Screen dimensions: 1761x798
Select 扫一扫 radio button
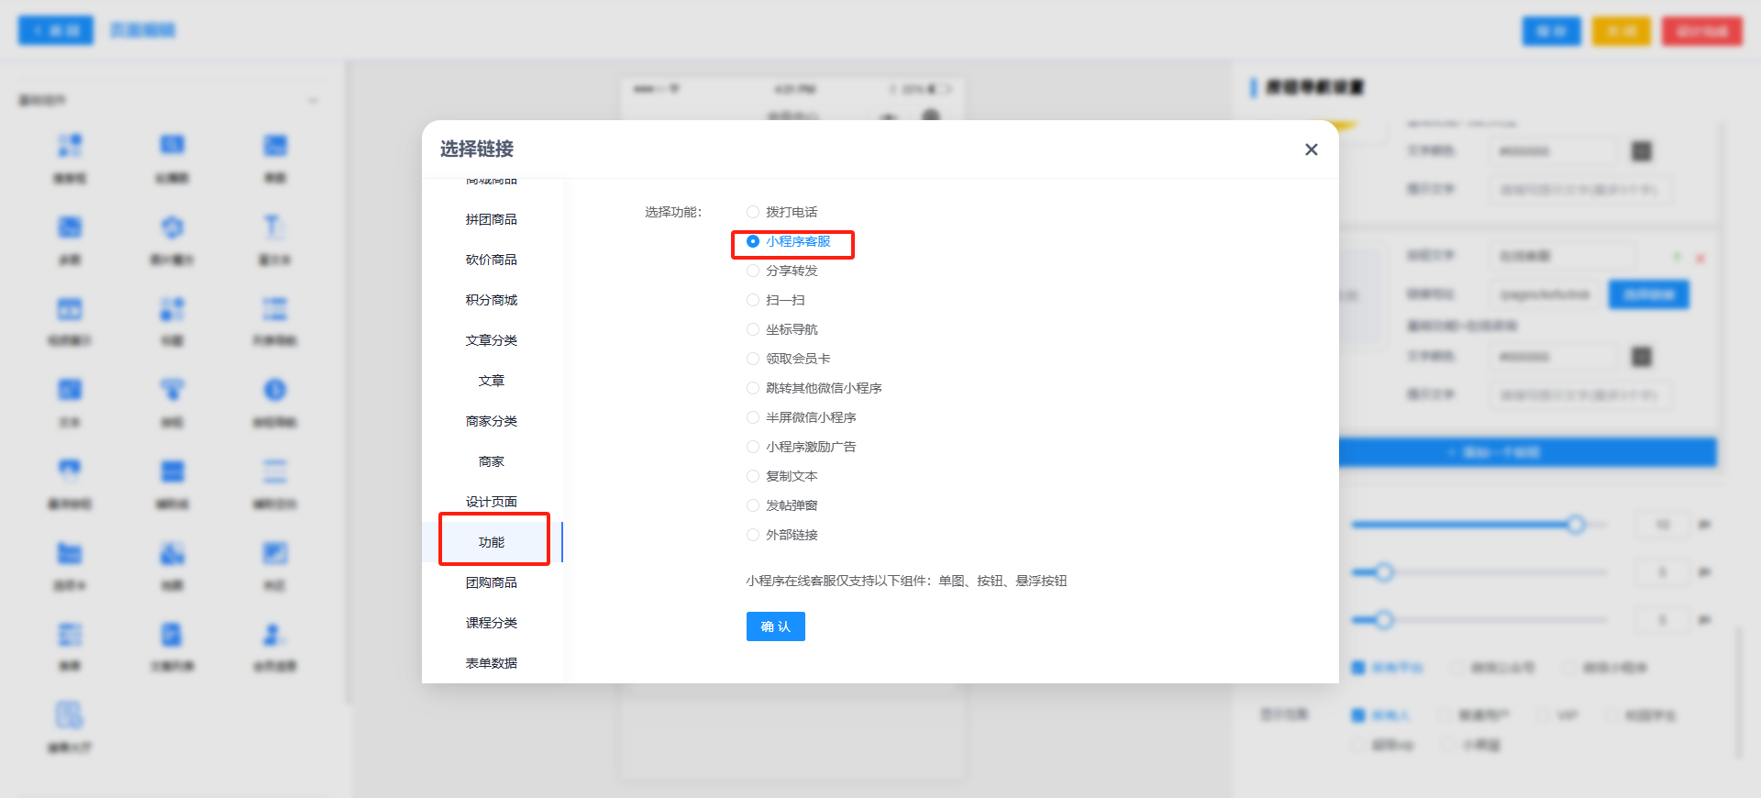753,300
